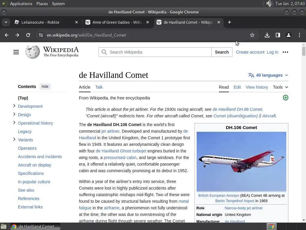Click the language translate icon
This screenshot has height=230, width=306.
point(251,75)
